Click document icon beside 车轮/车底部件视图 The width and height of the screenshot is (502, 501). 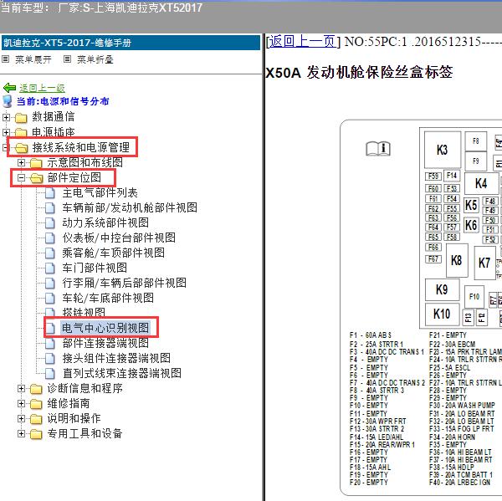coord(50,299)
